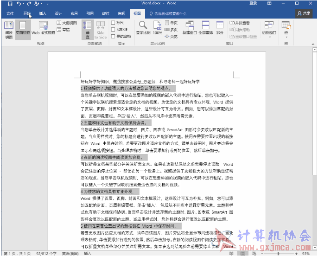Click the zoom slider handle
This screenshot has height=256, width=318.
point(278,254)
